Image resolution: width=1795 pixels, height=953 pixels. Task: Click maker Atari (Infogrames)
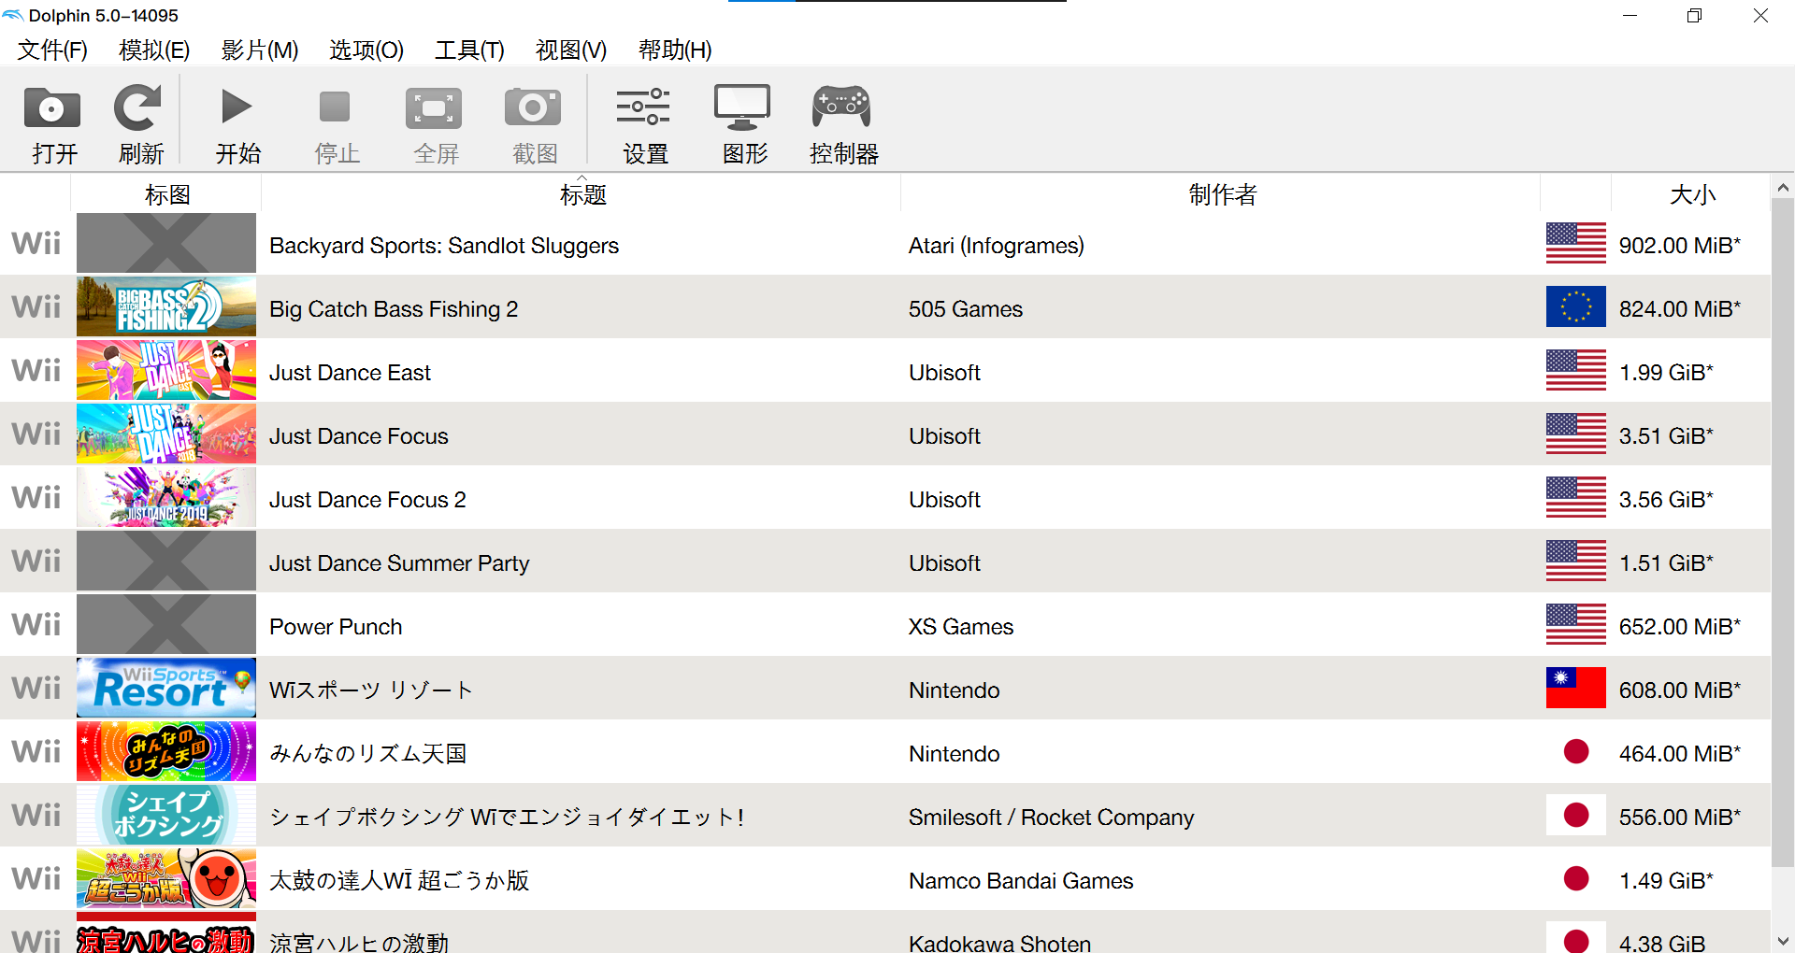pos(997,246)
